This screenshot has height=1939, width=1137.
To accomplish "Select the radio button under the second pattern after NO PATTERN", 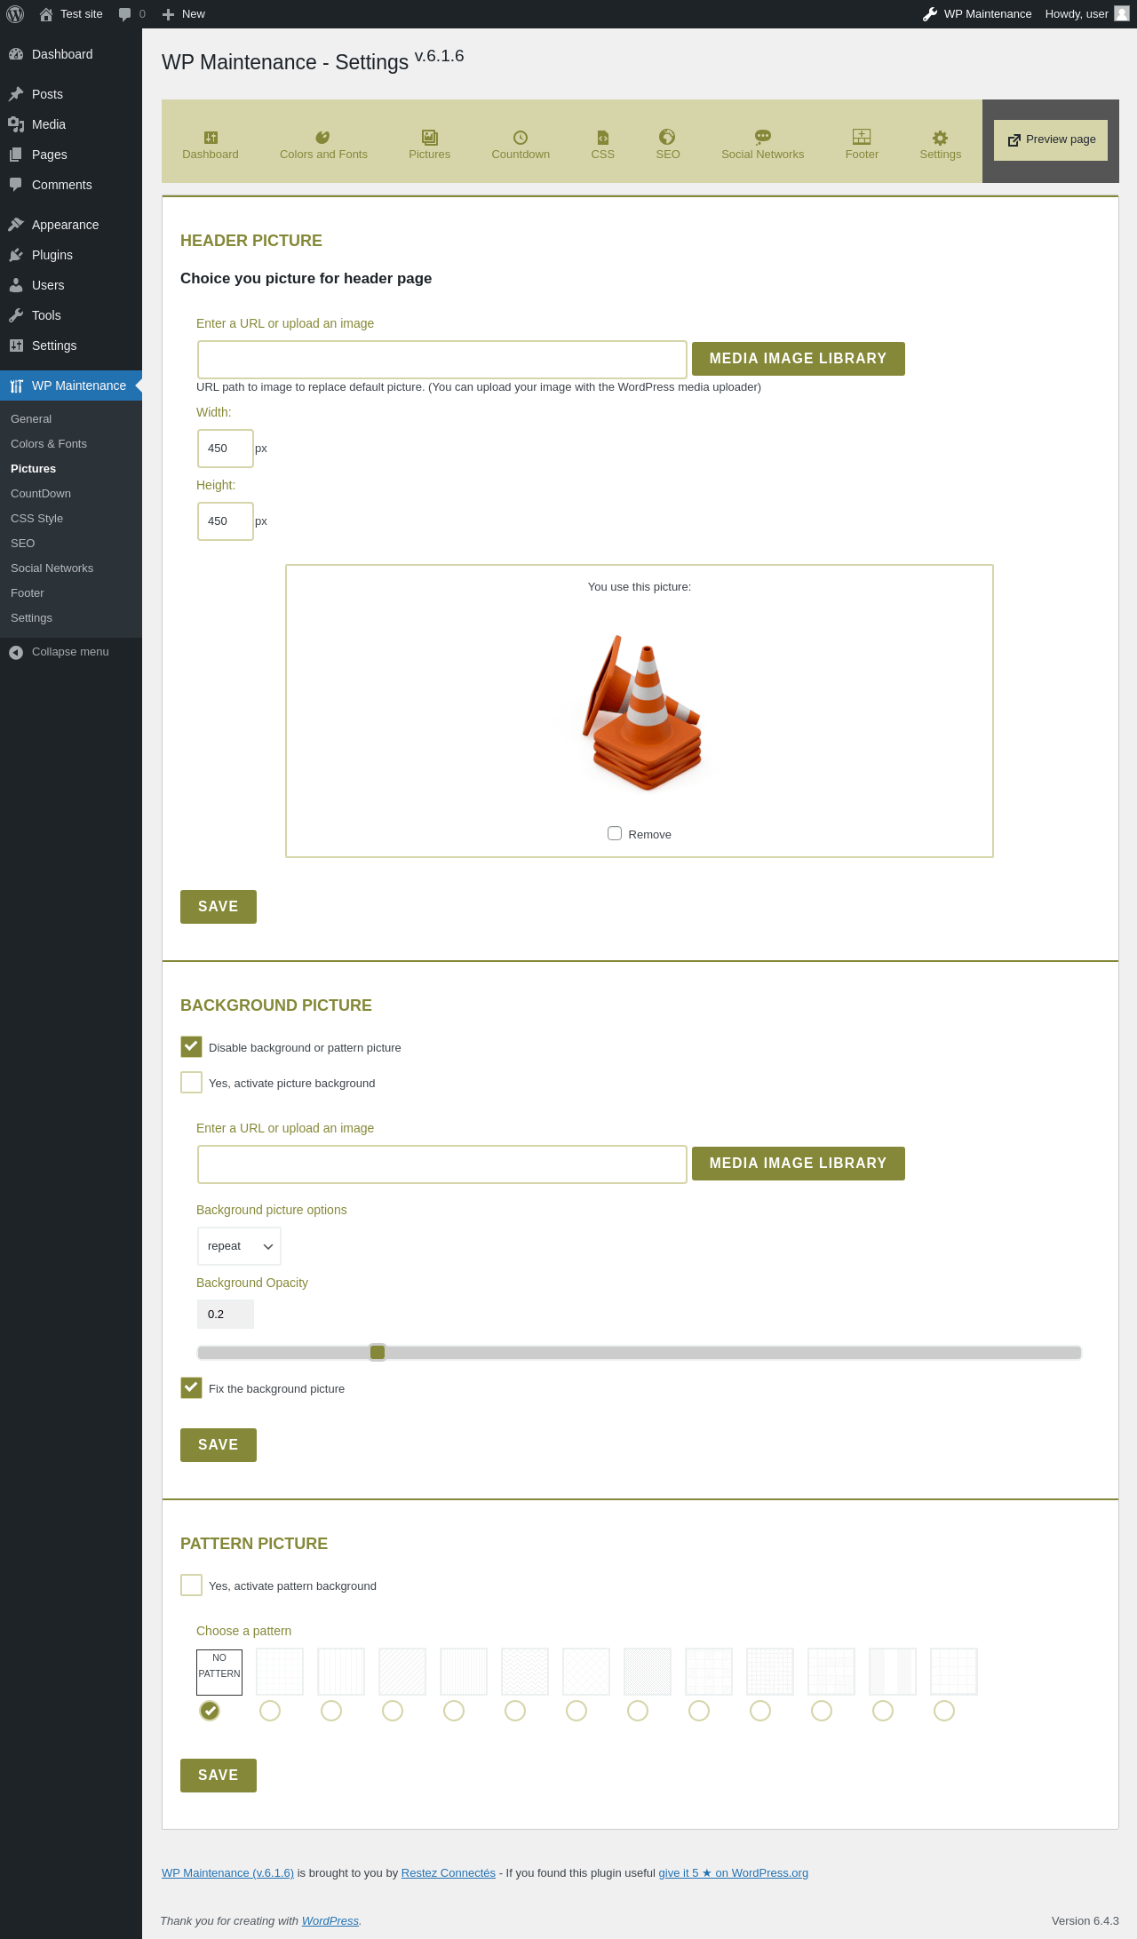I will pos(331,1711).
